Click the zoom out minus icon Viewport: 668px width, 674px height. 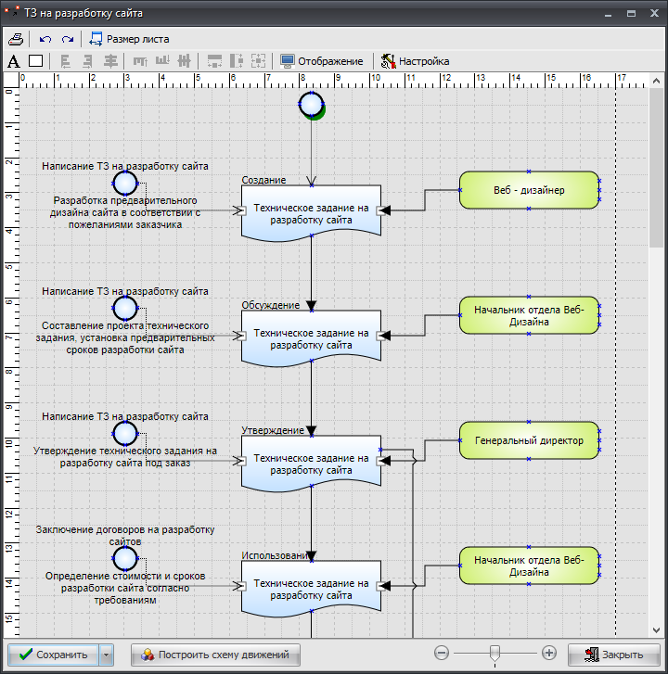click(x=442, y=653)
